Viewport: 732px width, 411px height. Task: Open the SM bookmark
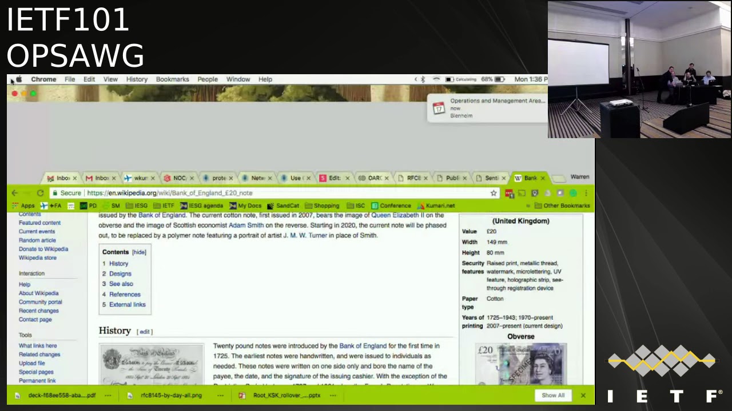111,205
